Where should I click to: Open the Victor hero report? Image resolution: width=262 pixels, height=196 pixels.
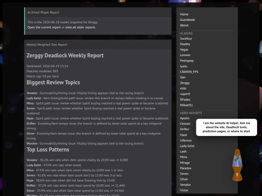coord(184,190)
